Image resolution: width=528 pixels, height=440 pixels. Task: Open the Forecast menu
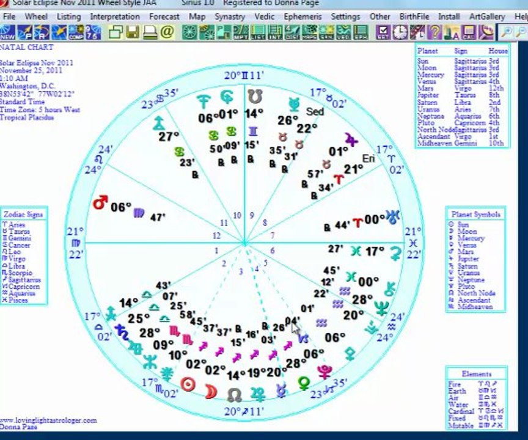pyautogui.click(x=164, y=16)
